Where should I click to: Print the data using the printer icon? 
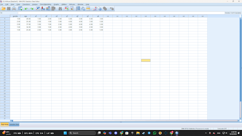click(14, 9)
